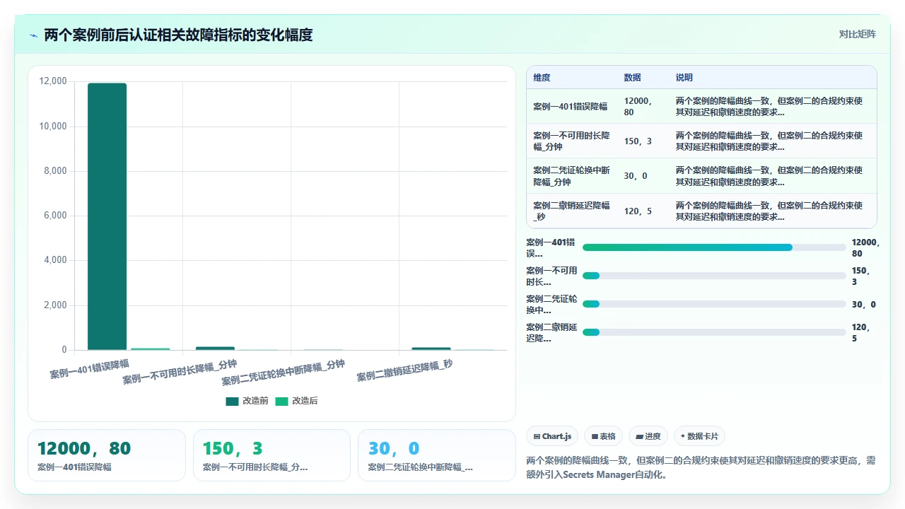Toggle the 改造后 legend entry
905x509 pixels.
tap(296, 401)
